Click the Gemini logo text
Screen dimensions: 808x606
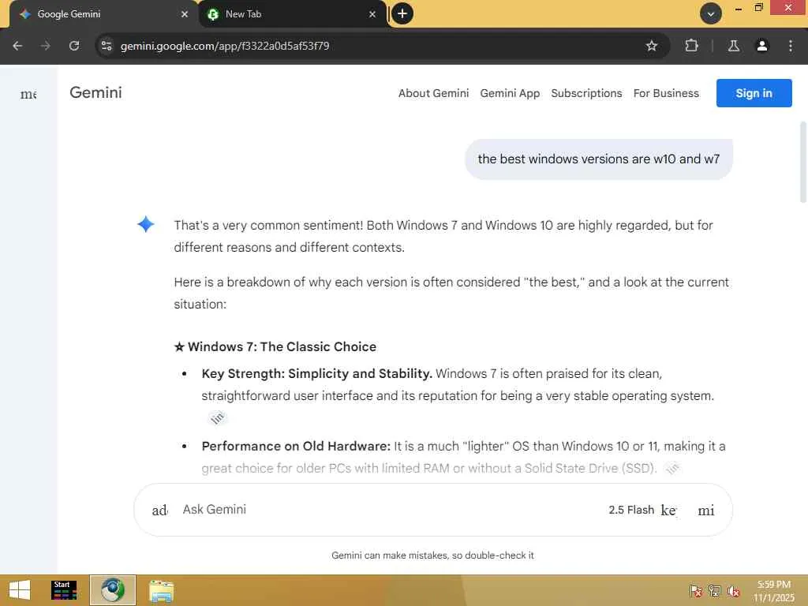95,93
